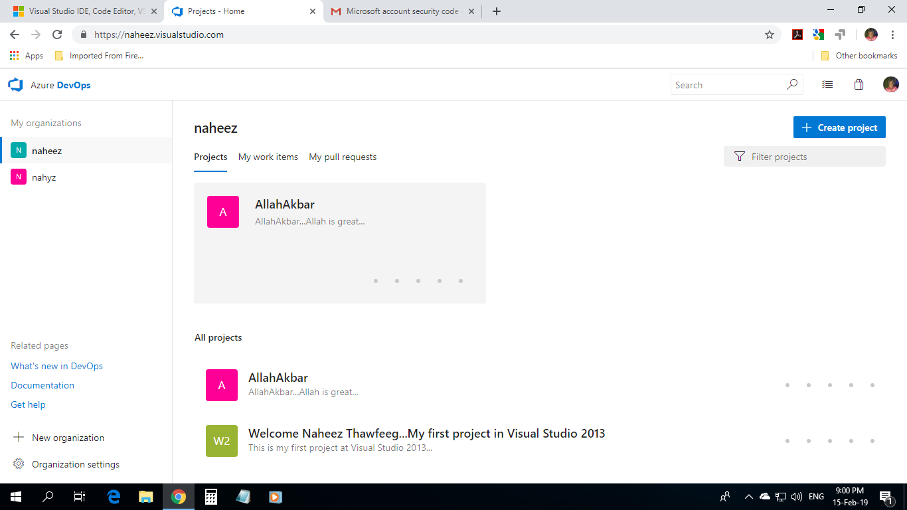Click the Google Translate extension icon
The width and height of the screenshot is (907, 510).
point(819,35)
